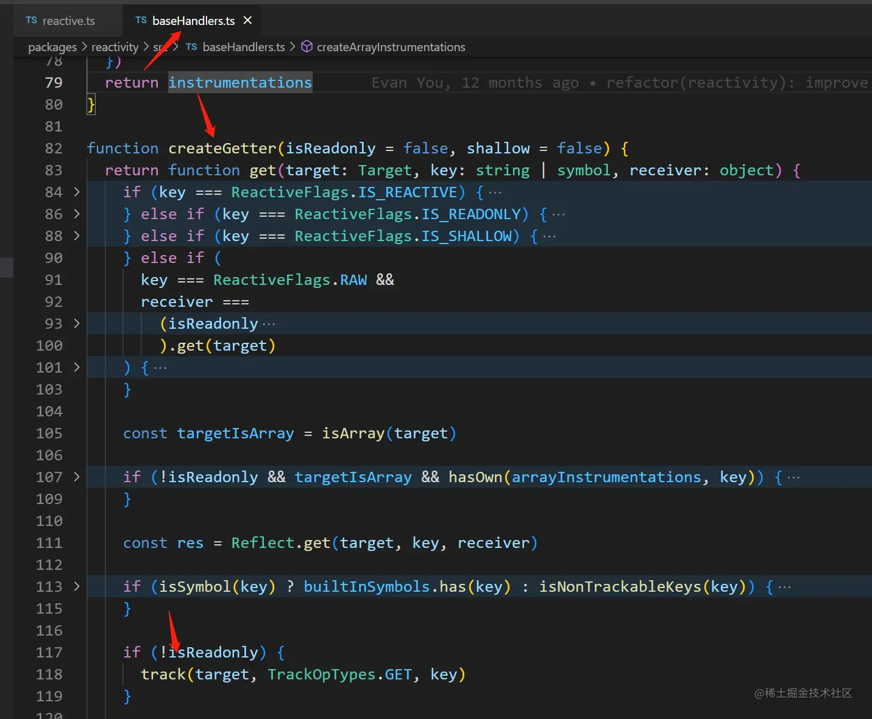Viewport: 872px width, 719px height.
Task: Click isNonTrackableKeys on line 113
Action: 620,586
